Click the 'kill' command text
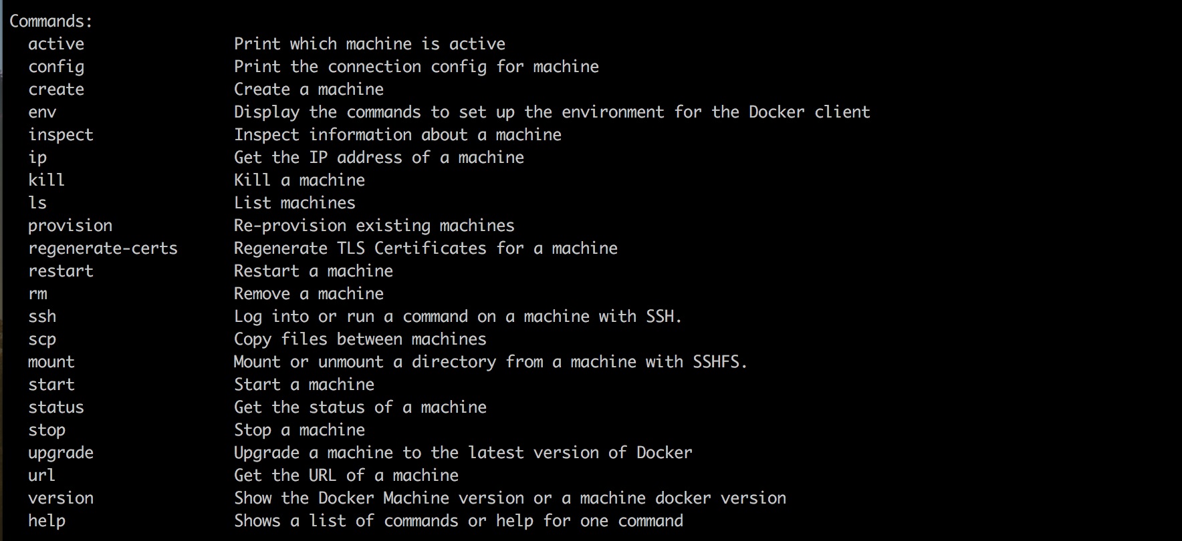The width and height of the screenshot is (1182, 541). pyautogui.click(x=46, y=180)
